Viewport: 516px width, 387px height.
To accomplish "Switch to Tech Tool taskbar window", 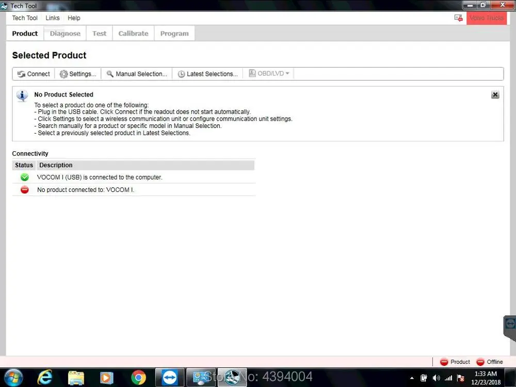I will (x=232, y=378).
